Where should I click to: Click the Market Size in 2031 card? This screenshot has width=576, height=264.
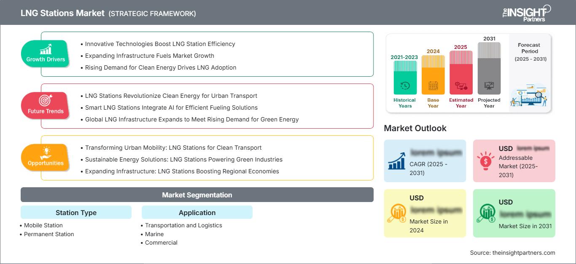click(x=514, y=213)
